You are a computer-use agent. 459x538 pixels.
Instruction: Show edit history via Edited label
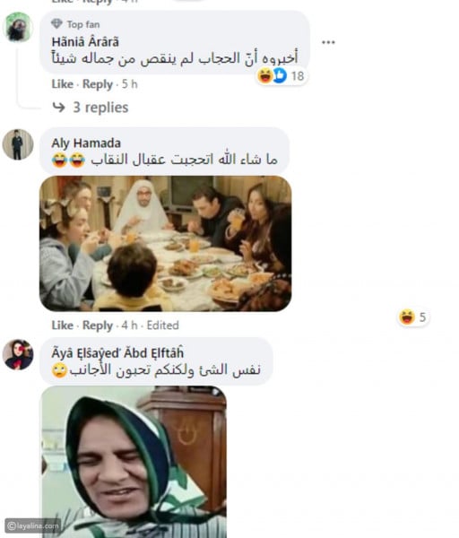[x=163, y=325]
